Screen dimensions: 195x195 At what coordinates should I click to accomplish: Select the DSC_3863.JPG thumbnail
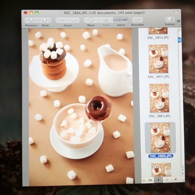tap(159, 98)
